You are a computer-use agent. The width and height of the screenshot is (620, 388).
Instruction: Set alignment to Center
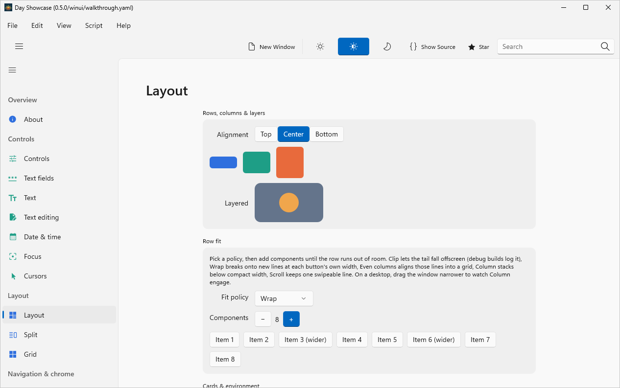293,134
